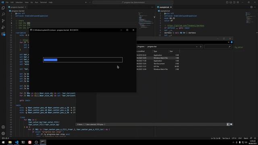Viewport: 258px width, 145px height.
Task: Toggle panel layout icon in title bar
Action: coord(231,2)
